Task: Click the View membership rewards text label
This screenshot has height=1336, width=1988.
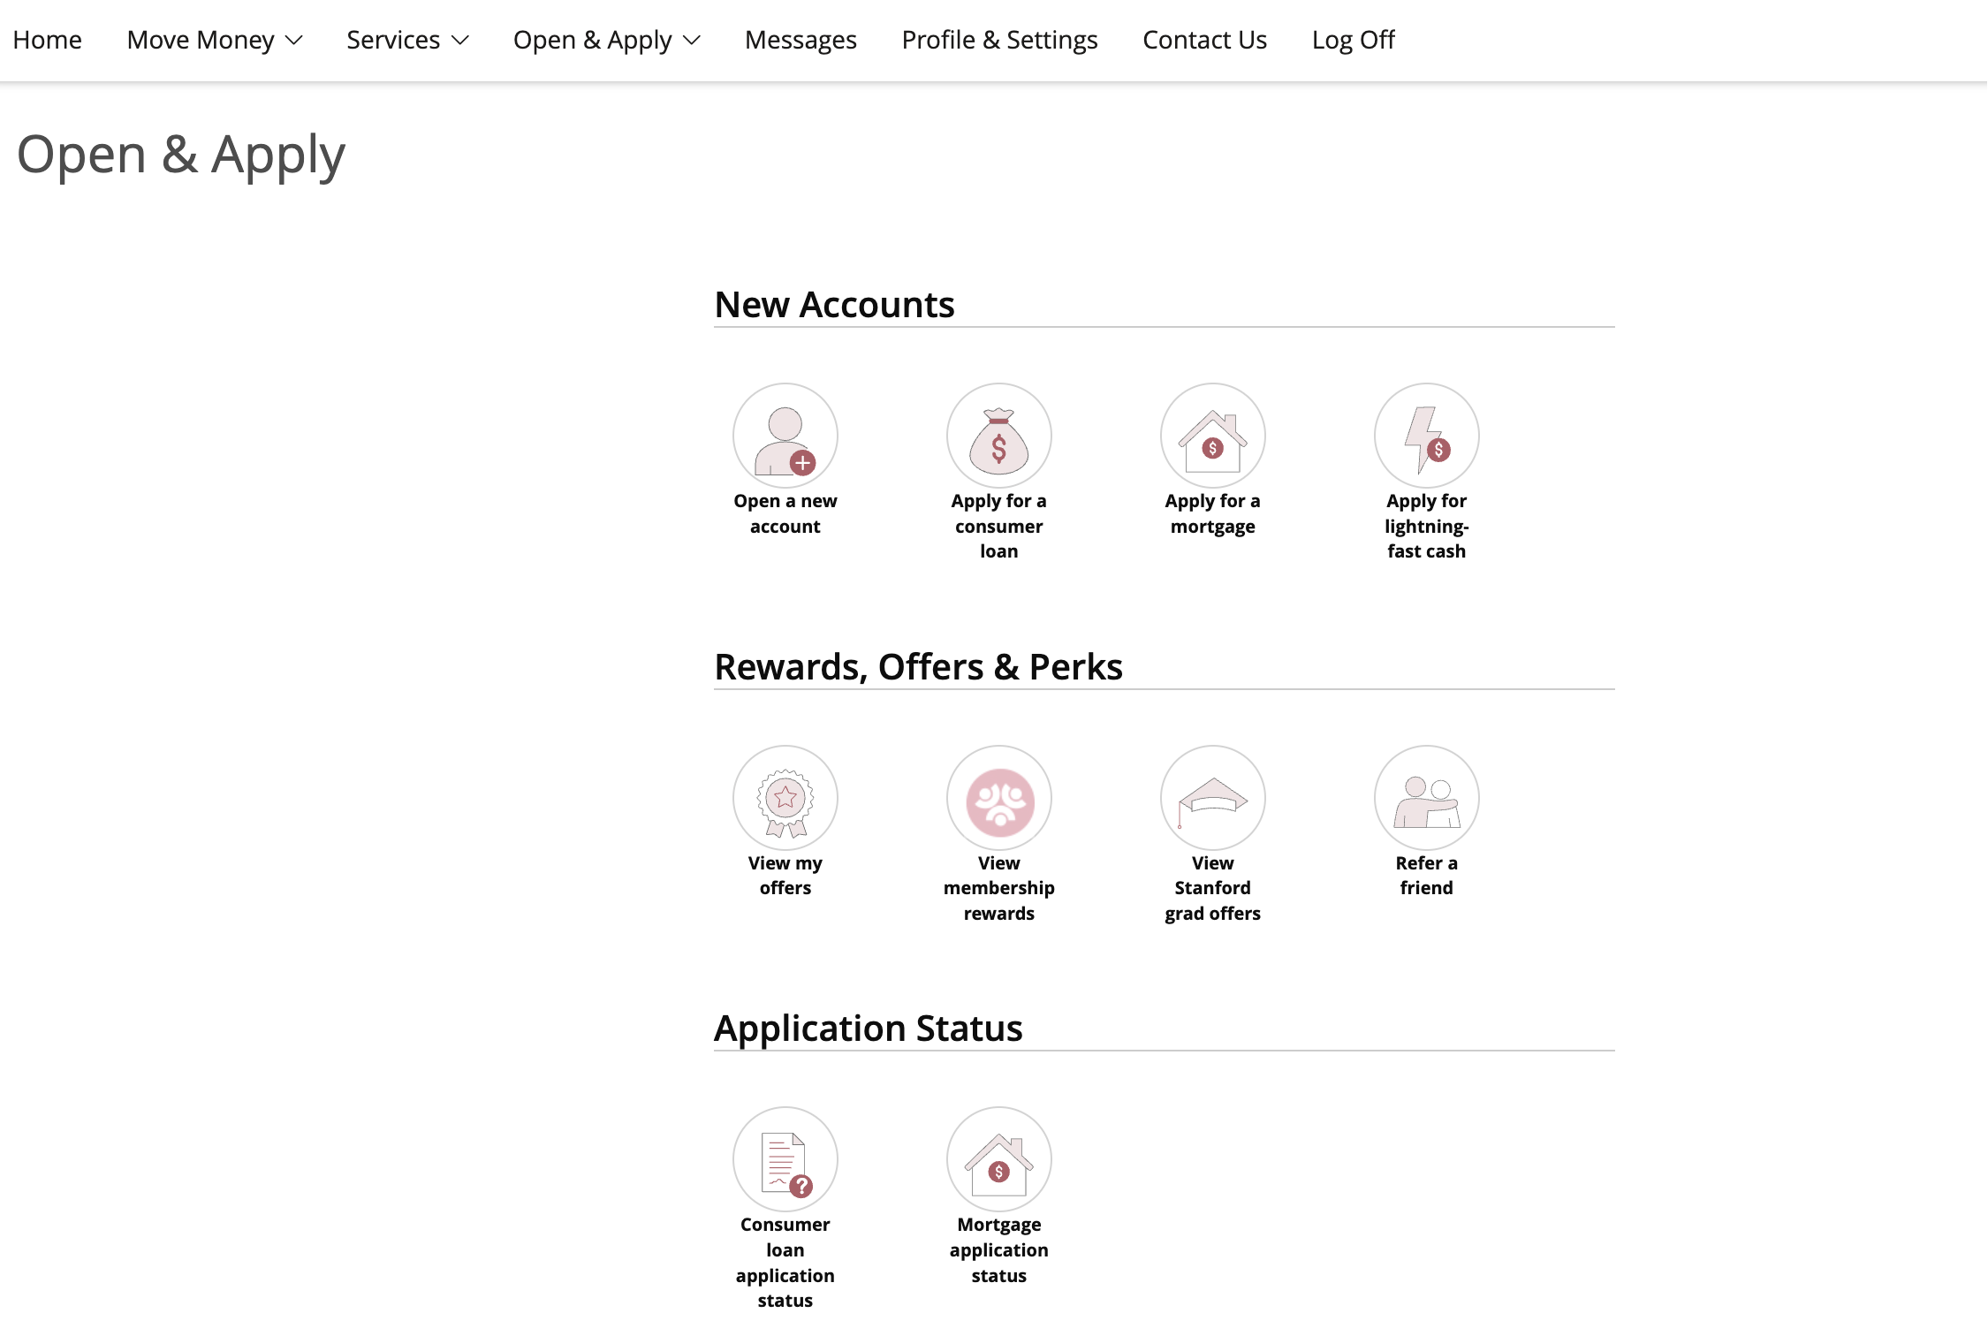Action: click(998, 888)
